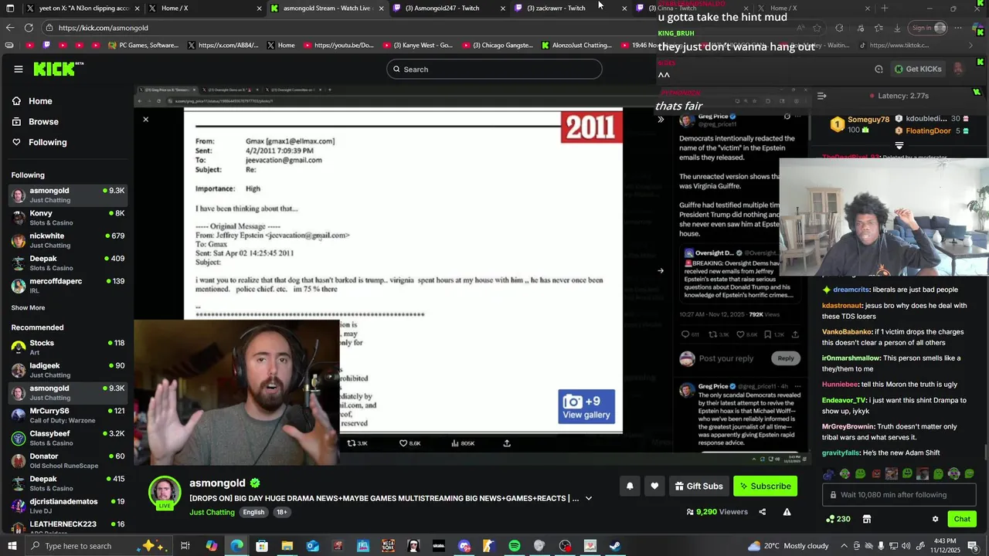Click View gallery +9 overlay button
989x556 pixels.
586,407
